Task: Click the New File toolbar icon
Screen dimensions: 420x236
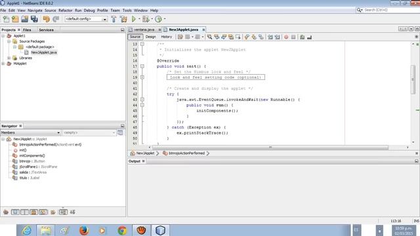Action: [6, 19]
